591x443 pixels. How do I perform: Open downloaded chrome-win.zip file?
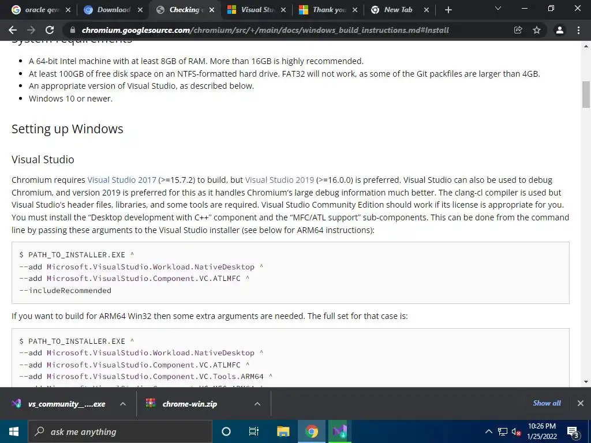coord(182,404)
